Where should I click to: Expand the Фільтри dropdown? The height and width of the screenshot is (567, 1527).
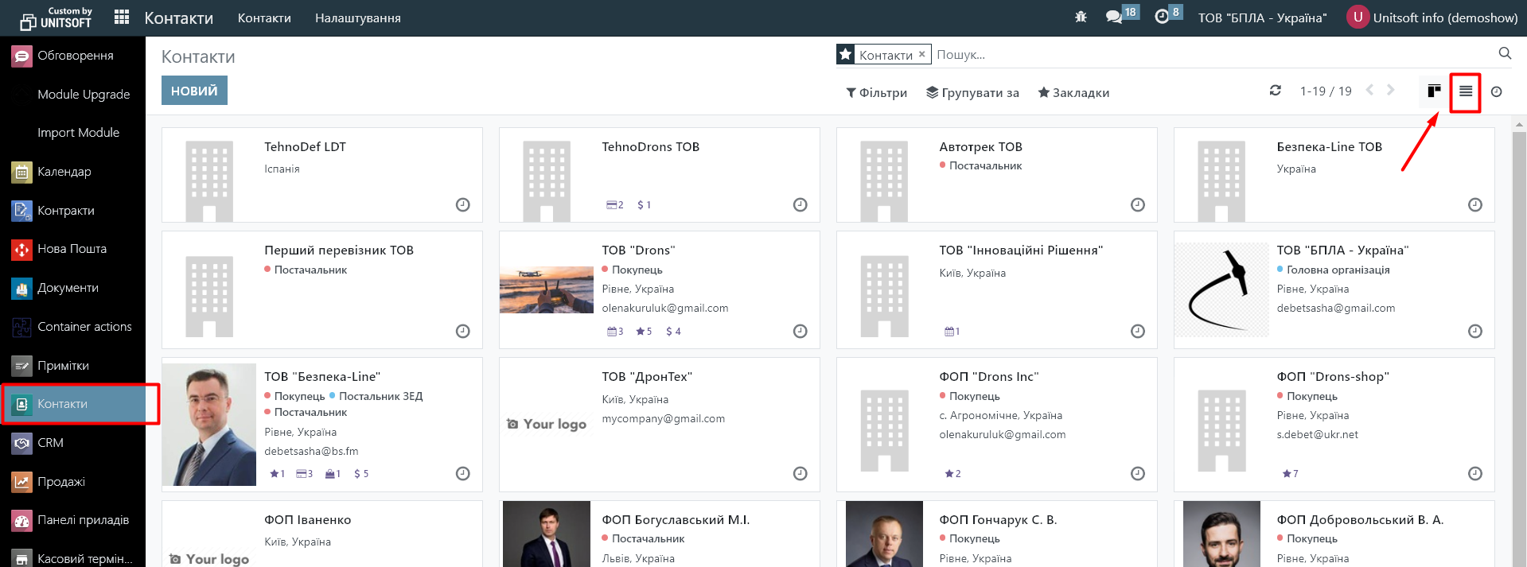876,93
